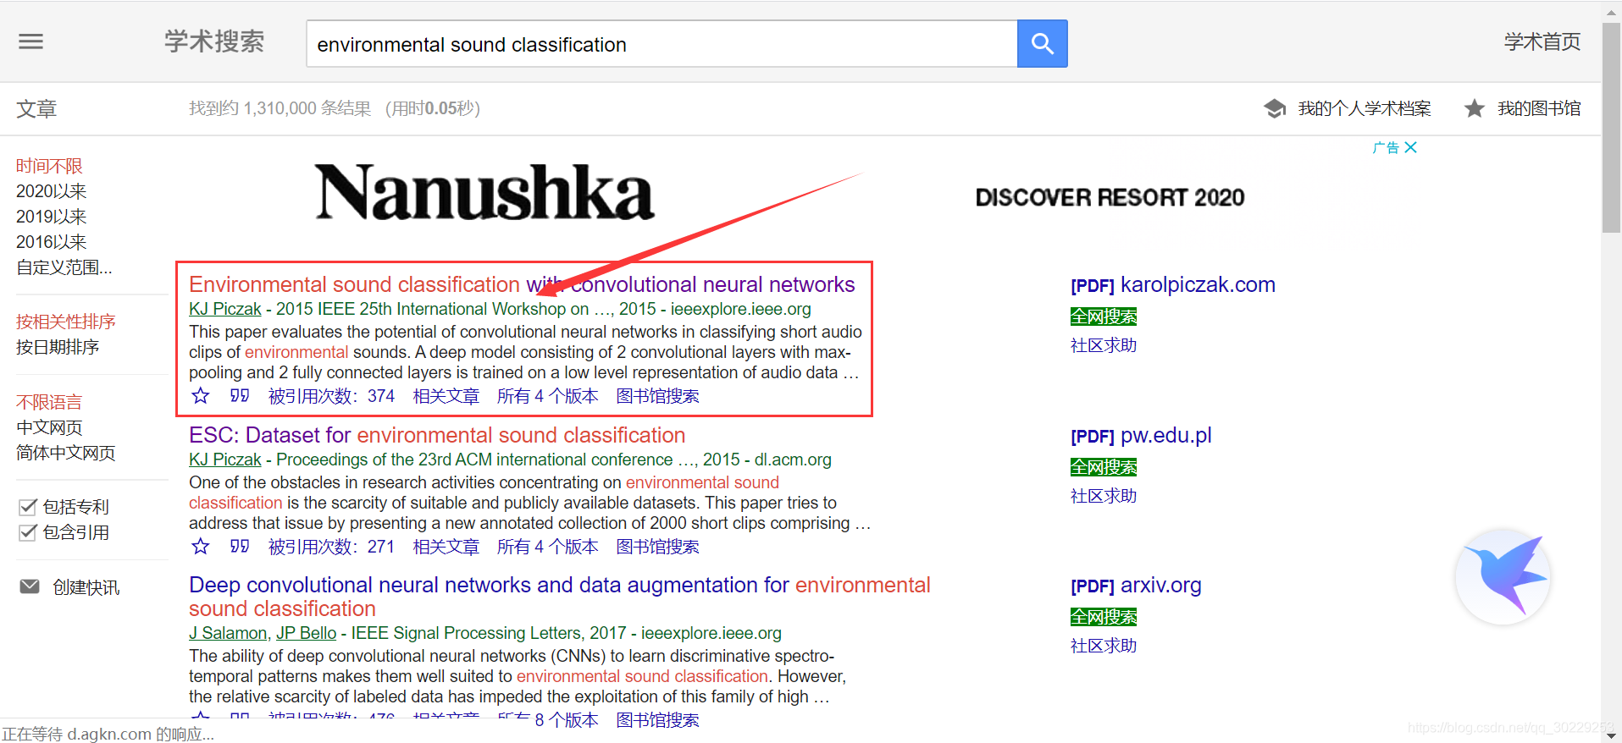Filter results to 2016以来
Screen dimensions: 1622x743
click(x=52, y=242)
